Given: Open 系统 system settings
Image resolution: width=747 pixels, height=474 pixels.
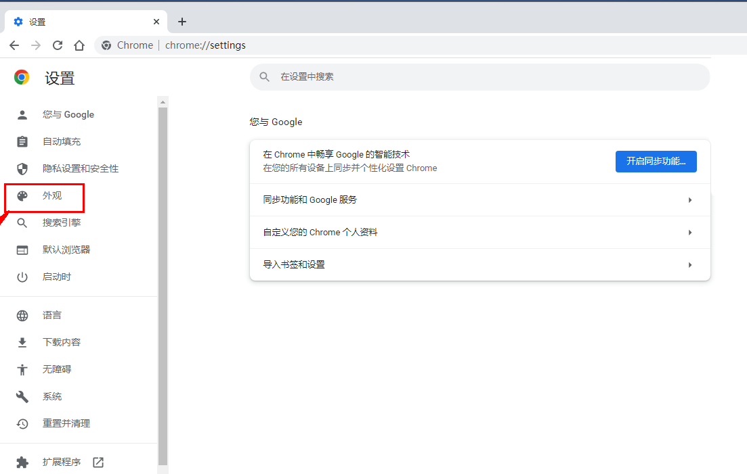Looking at the screenshot, I should pyautogui.click(x=52, y=397).
